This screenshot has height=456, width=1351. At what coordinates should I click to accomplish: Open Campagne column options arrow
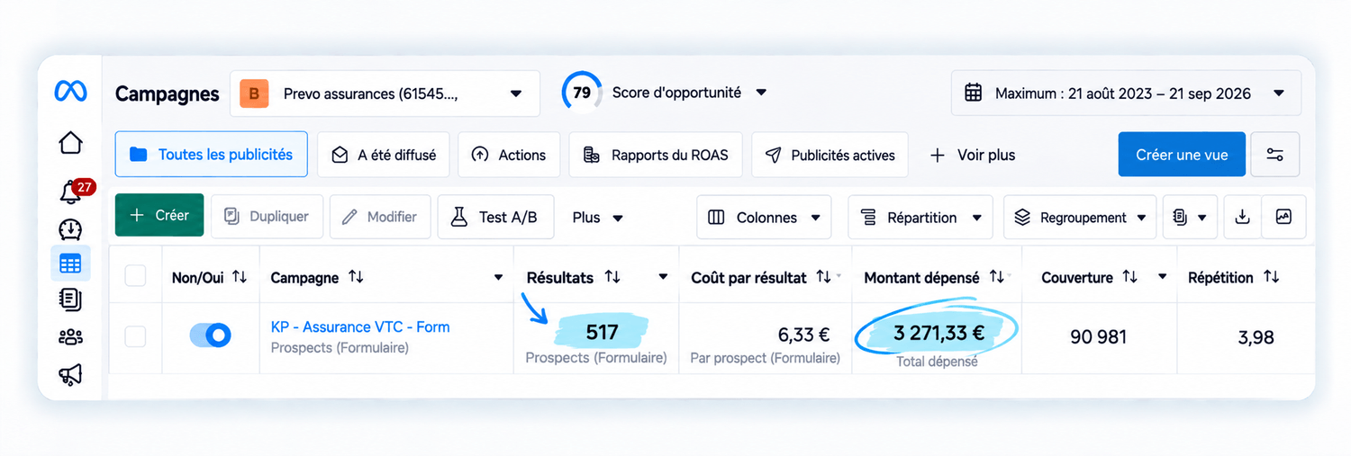coord(498,277)
